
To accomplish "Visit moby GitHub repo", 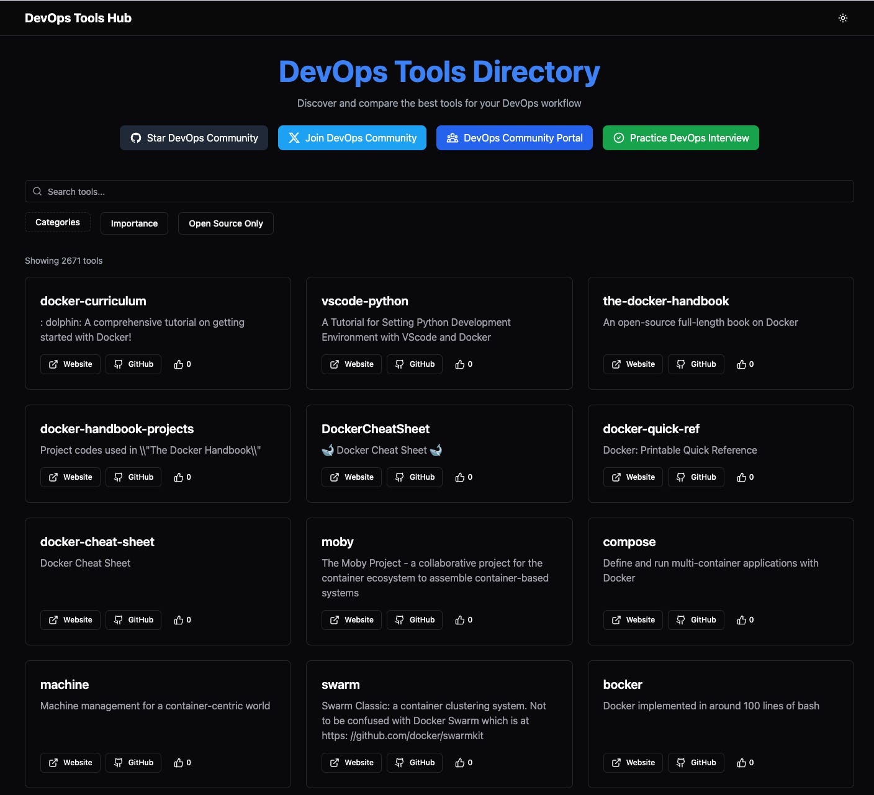I will point(415,620).
